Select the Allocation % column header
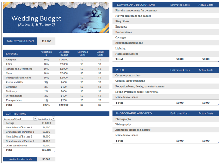The image size is (222, 164). pos(46,53)
